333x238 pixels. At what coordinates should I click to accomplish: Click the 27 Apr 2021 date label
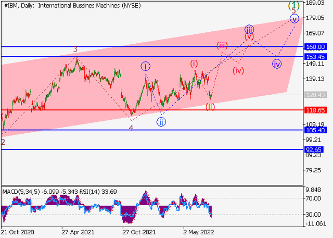click(x=78, y=232)
